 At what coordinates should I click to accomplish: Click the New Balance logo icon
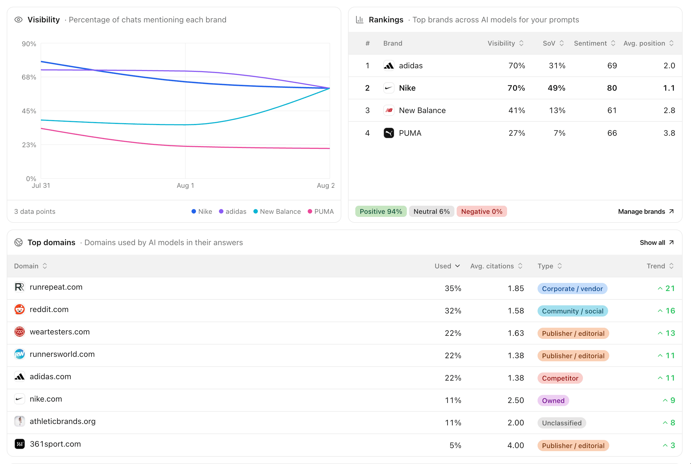click(388, 110)
